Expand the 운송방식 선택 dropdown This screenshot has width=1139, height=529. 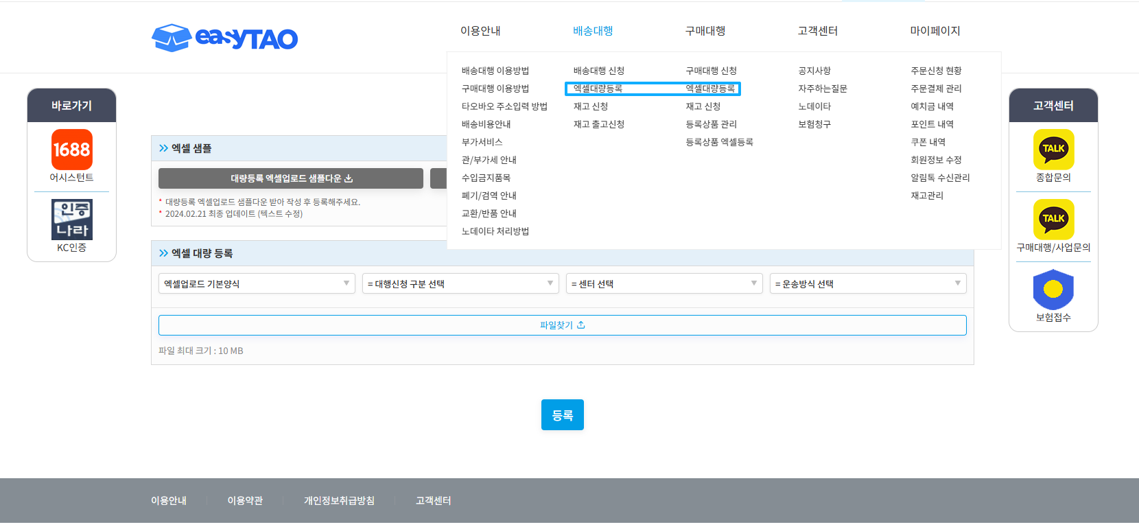pos(868,284)
